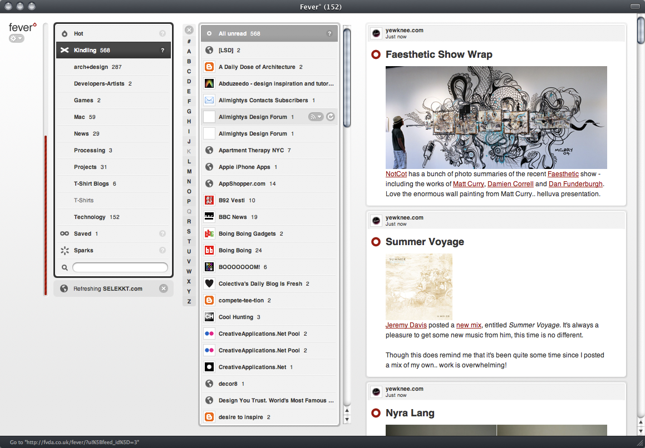Toggle the unread indicator on Nyra Lang
Image resolution: width=645 pixels, height=448 pixels.
pos(376,413)
